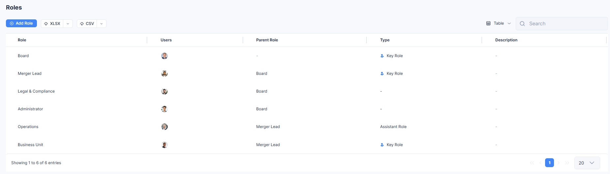
Task: Go to the previous page arrow
Action: pos(540,163)
